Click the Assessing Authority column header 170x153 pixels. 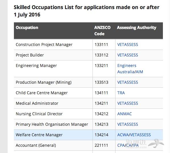(137, 28)
